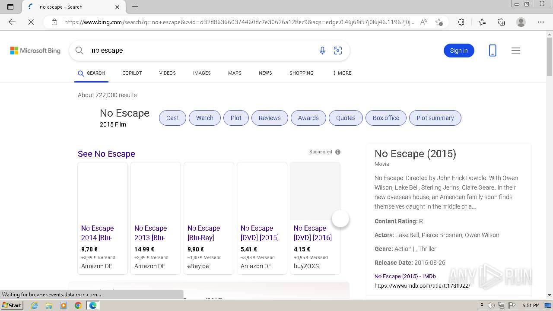Add this page to favorites
This screenshot has width=553, height=311.
439,22
